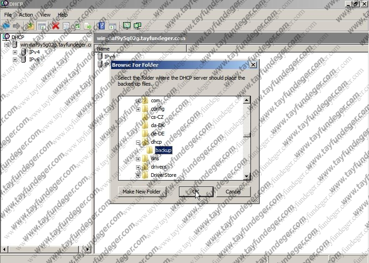The height and width of the screenshot is (263, 369).
Task: Toggle Show/Hide Action Pane icon
Action: tap(113, 26)
